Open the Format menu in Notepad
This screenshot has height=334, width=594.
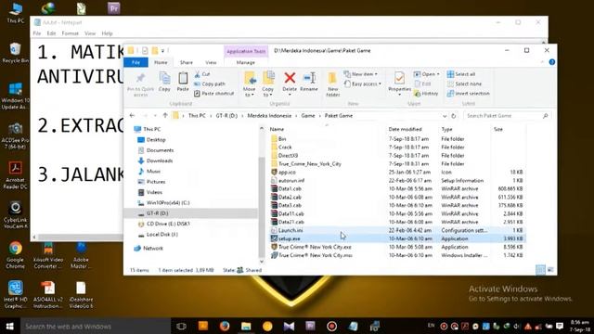tap(71, 33)
